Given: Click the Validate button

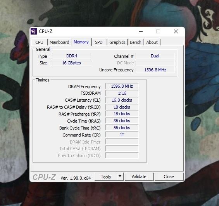Looking at the screenshot, I should [x=139, y=177].
